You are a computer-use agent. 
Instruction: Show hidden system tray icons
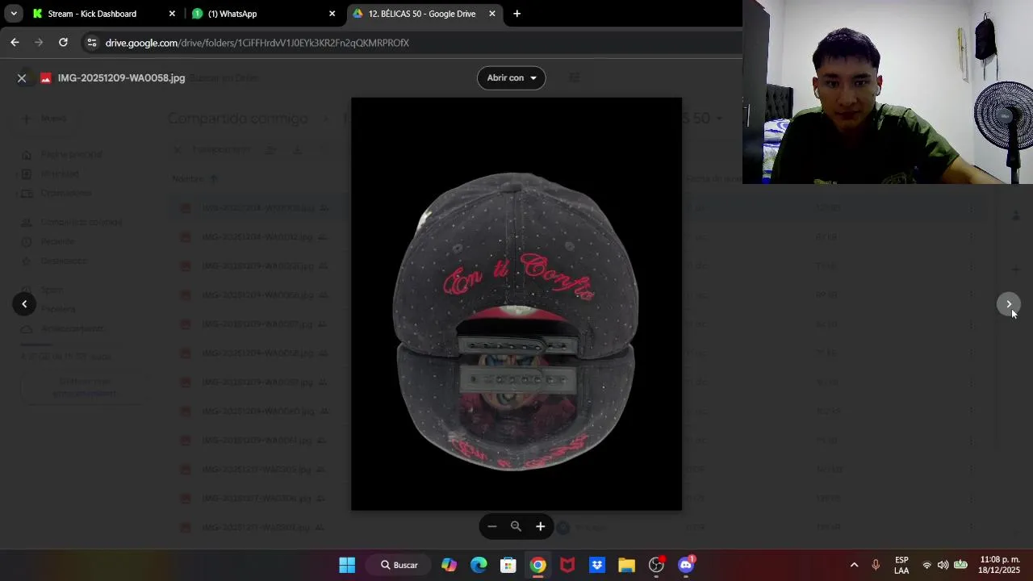854,565
